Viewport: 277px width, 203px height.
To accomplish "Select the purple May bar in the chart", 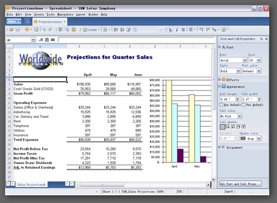I will [203, 159].
